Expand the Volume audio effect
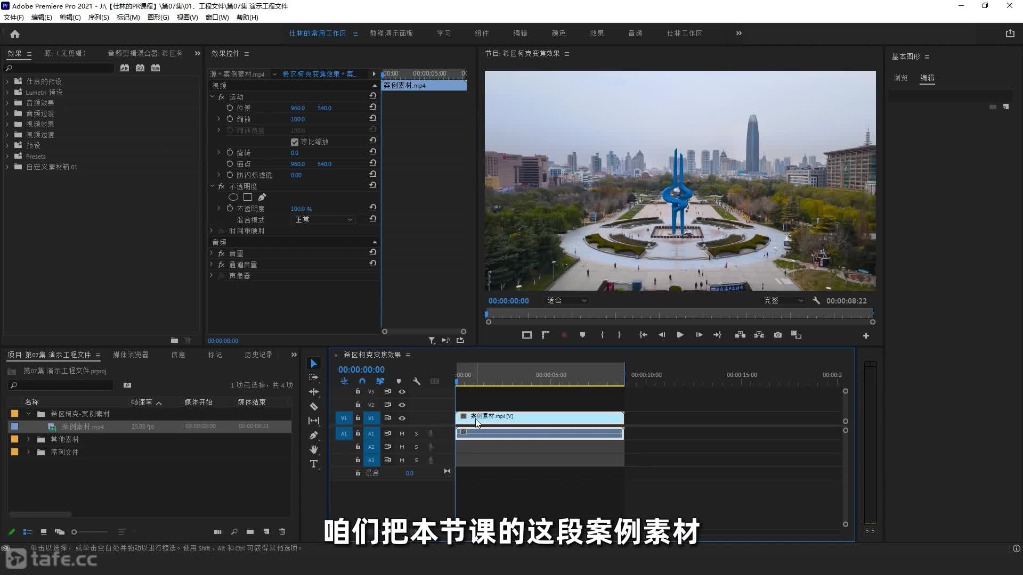 coord(212,253)
